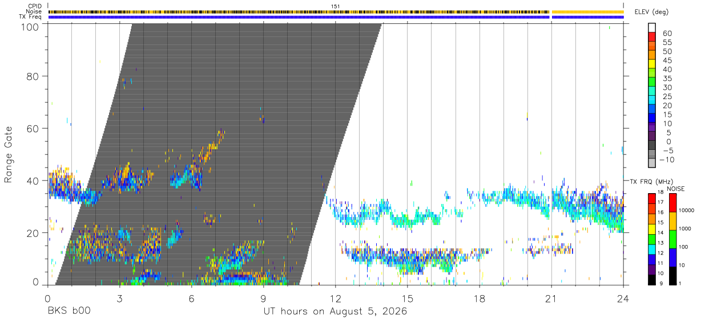Click the blue TX Freq status bar
The width and height of the screenshot is (701, 323).
(x=336, y=17)
